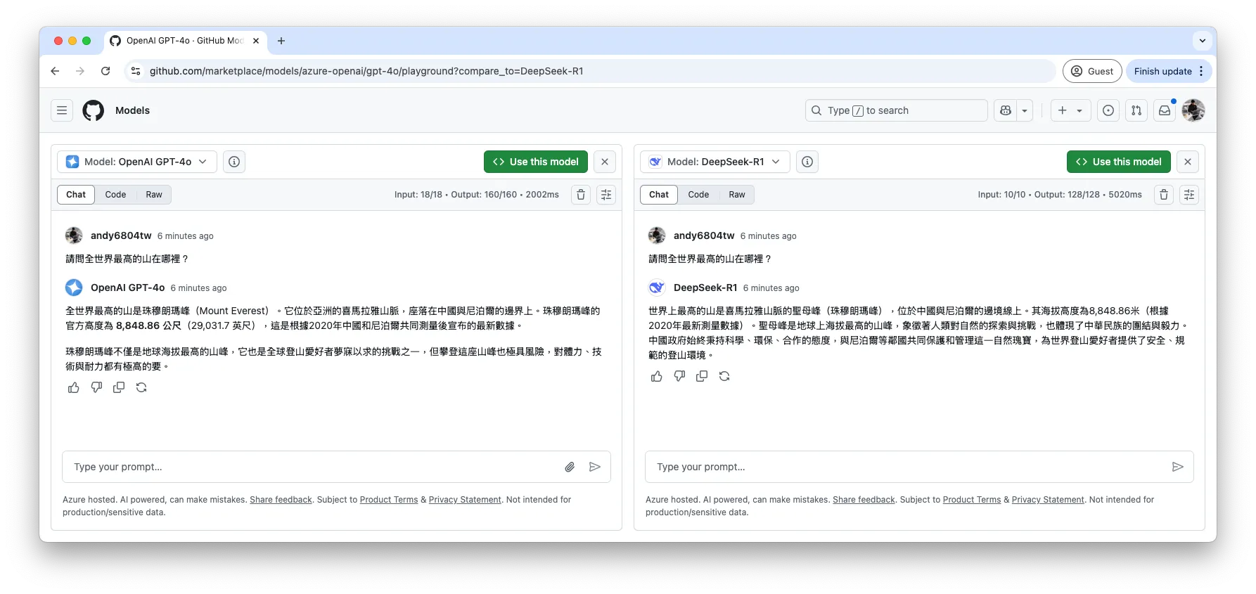
Task: Open the create new plus dropdown
Action: 1070,110
